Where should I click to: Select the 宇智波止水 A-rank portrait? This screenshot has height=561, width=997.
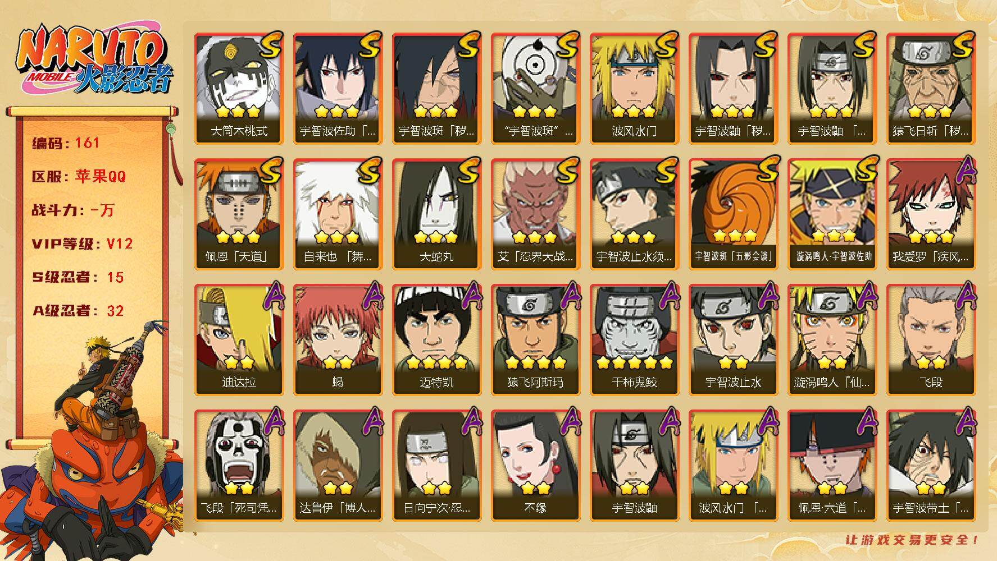click(733, 340)
